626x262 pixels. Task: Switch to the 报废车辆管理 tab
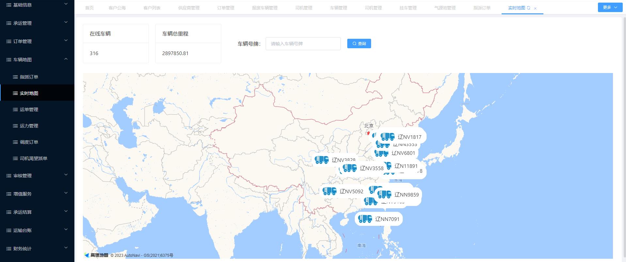pos(265,8)
